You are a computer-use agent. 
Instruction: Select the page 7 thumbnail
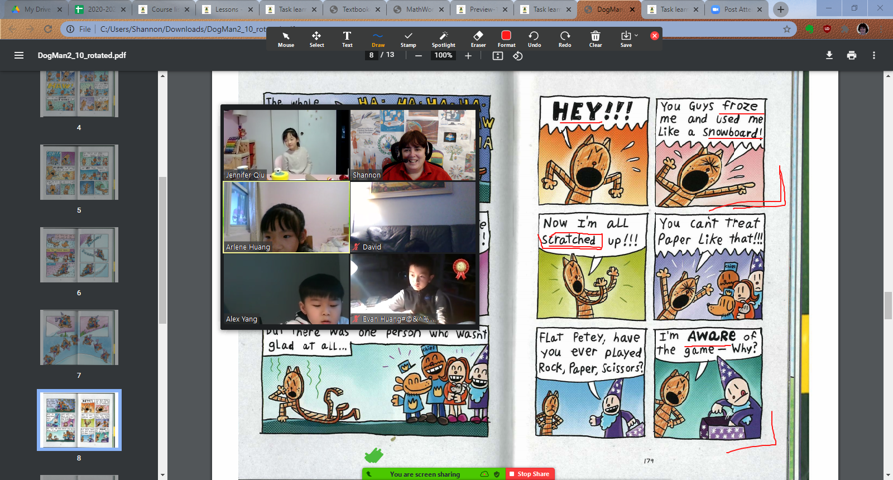pos(79,338)
